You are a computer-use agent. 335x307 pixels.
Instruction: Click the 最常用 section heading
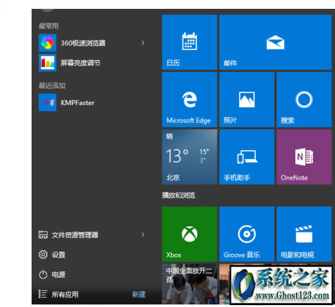49,26
